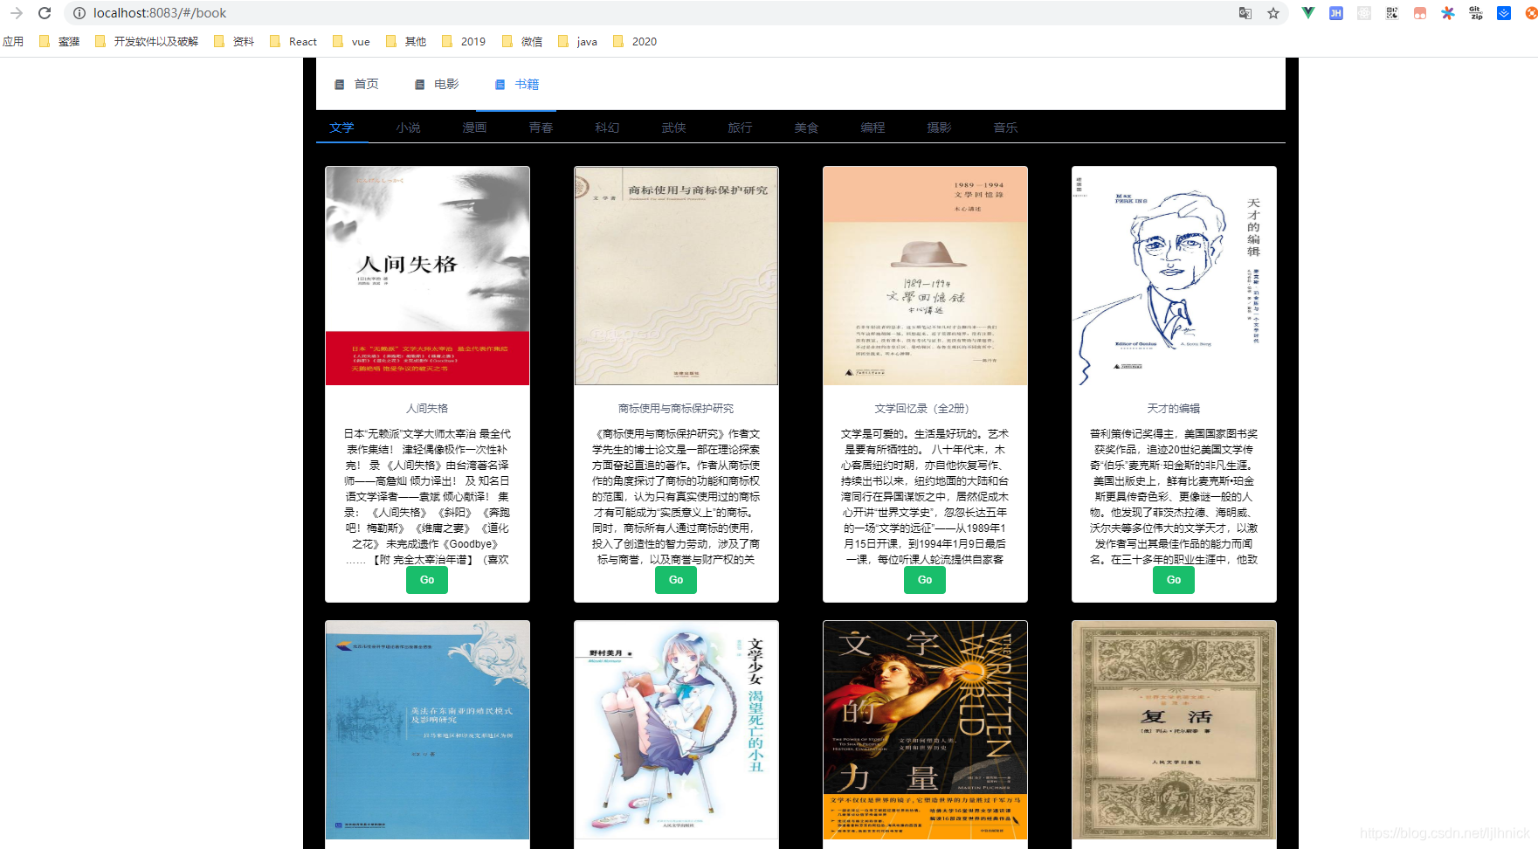Click the 商标使用与商标保护研究 title text
The image size is (1538, 849).
pyautogui.click(x=676, y=409)
